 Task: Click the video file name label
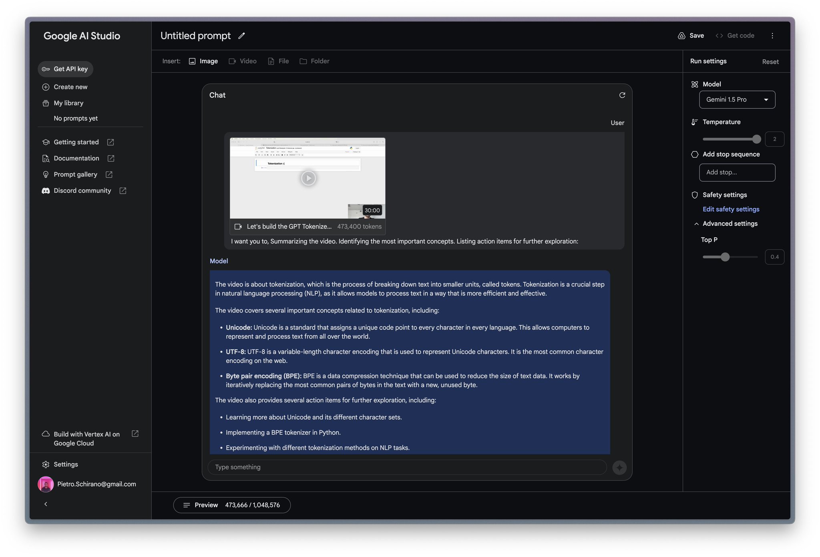pyautogui.click(x=289, y=227)
